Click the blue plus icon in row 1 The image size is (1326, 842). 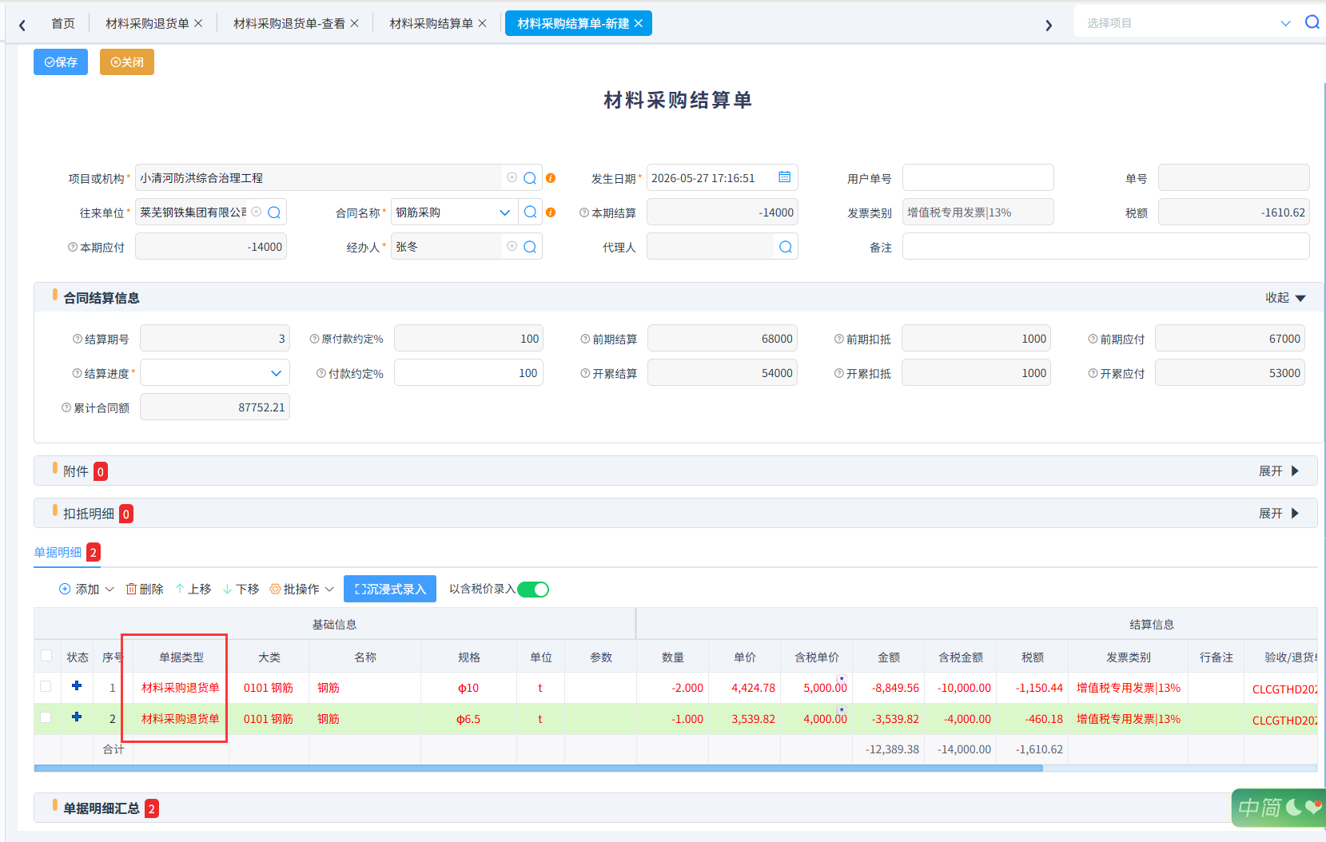coord(77,686)
